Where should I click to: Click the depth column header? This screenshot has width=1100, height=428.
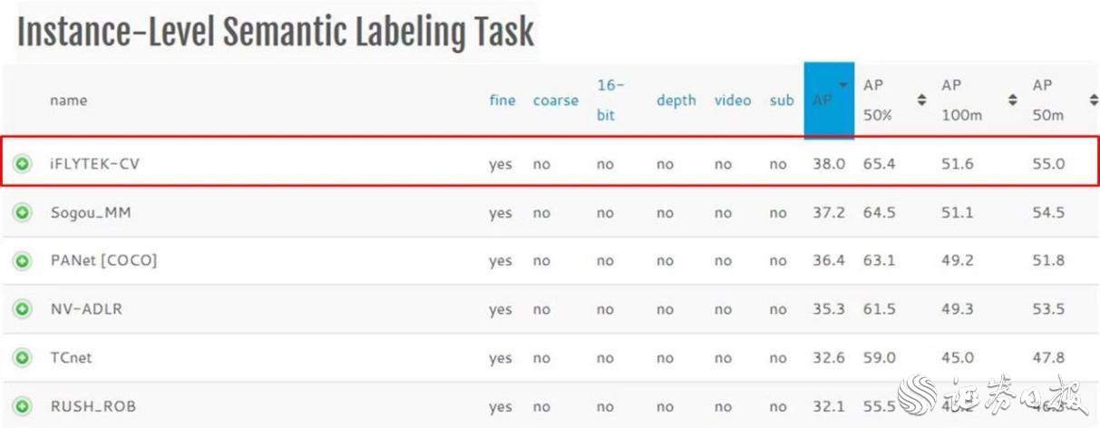(676, 101)
